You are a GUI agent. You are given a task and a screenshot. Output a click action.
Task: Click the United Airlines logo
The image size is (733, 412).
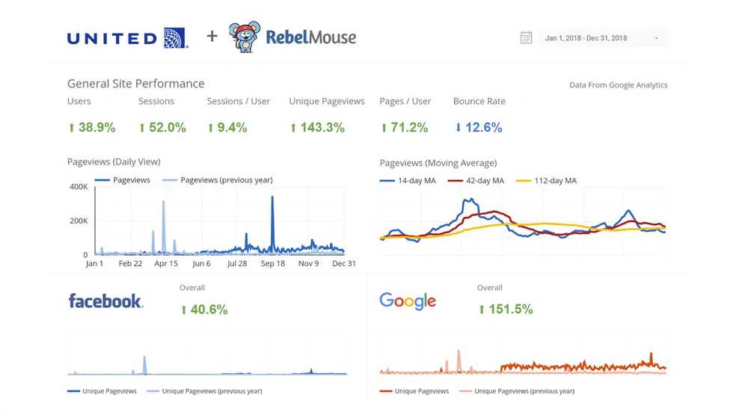coord(127,37)
